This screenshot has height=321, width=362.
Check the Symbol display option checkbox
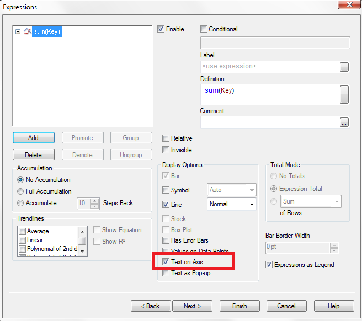point(166,190)
